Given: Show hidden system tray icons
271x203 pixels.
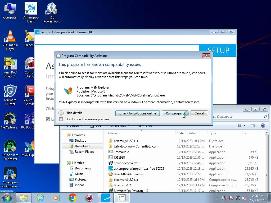Looking at the screenshot, I should point(217,198).
